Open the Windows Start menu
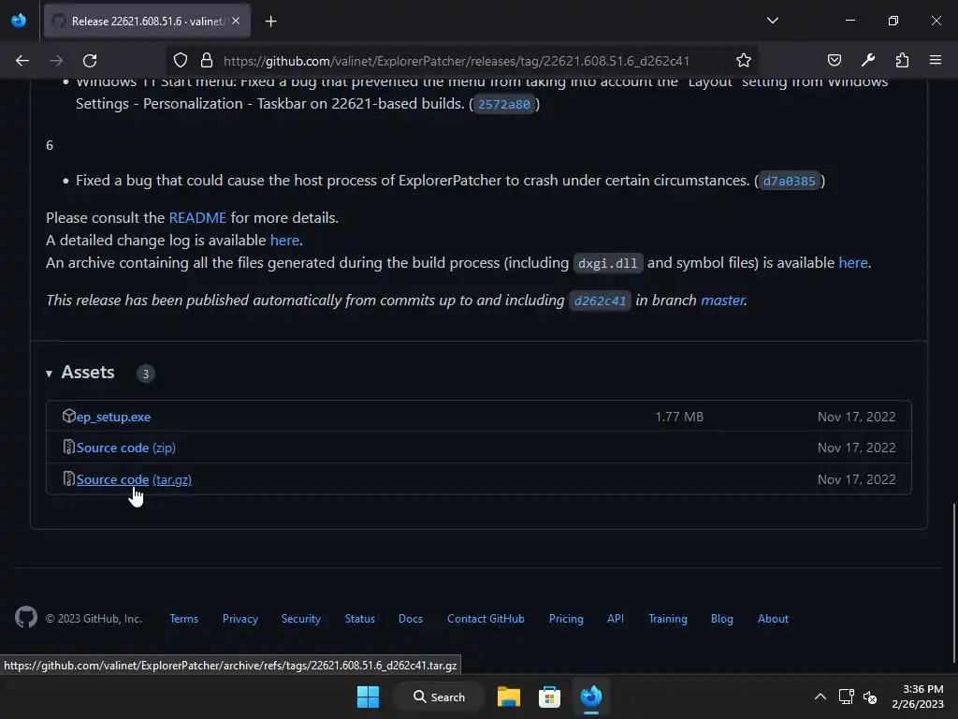958x719 pixels. [368, 697]
